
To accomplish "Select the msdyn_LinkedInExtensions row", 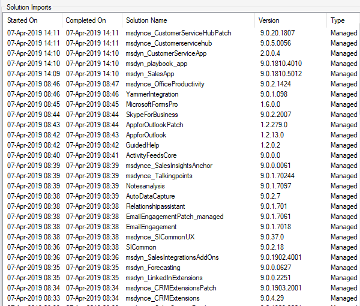I will [x=181, y=278].
